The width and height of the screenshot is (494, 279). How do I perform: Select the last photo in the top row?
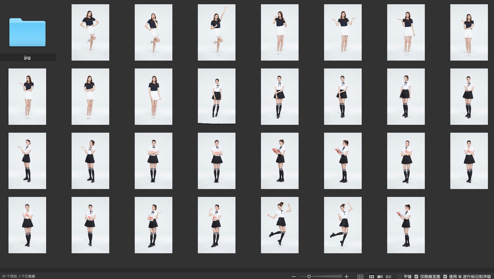469,32
